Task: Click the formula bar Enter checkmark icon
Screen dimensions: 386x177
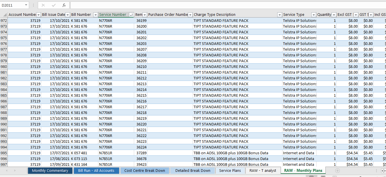Action: click(x=54, y=5)
